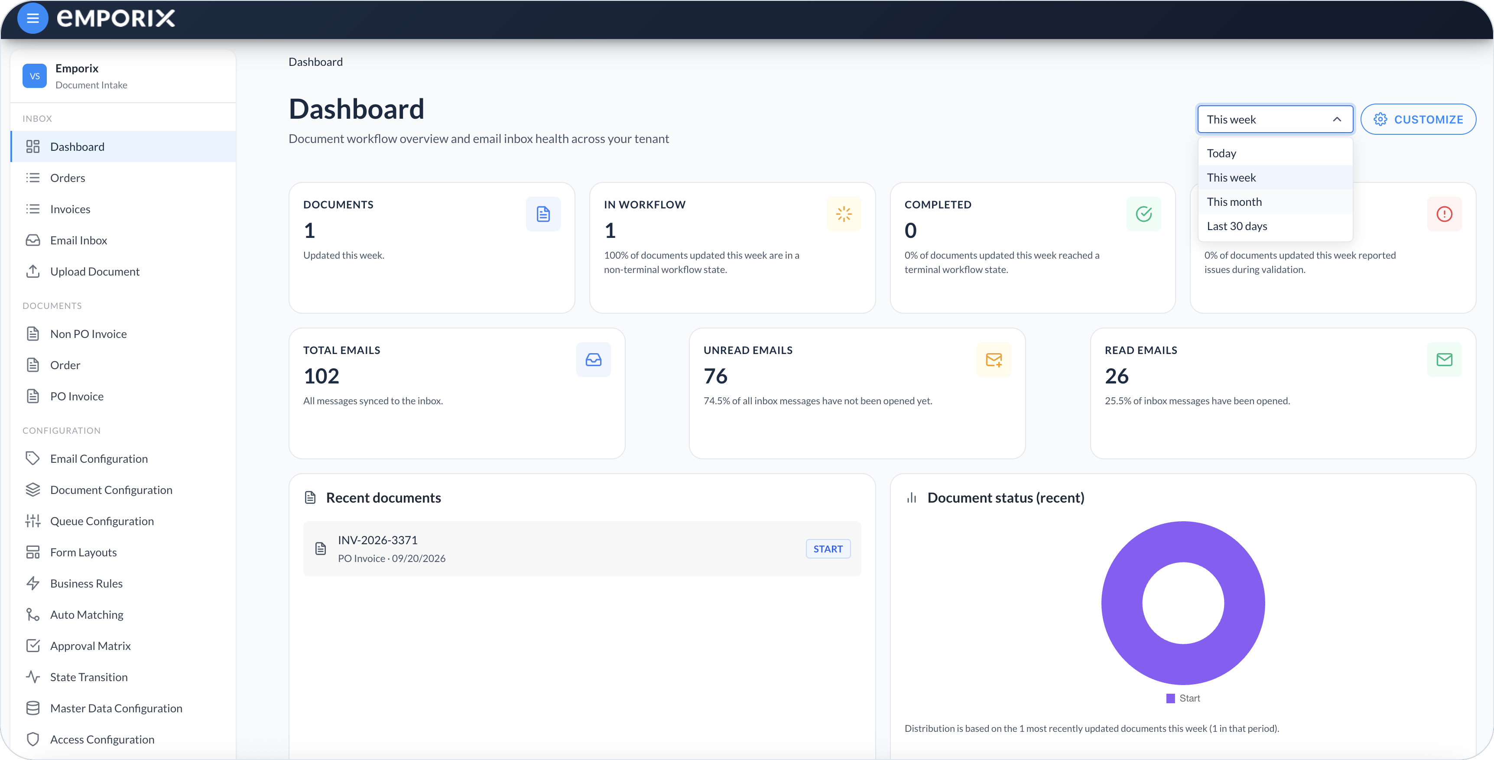Screen dimensions: 1494x760
Task: Click the Dashboard breadcrumb
Action: tap(315, 62)
